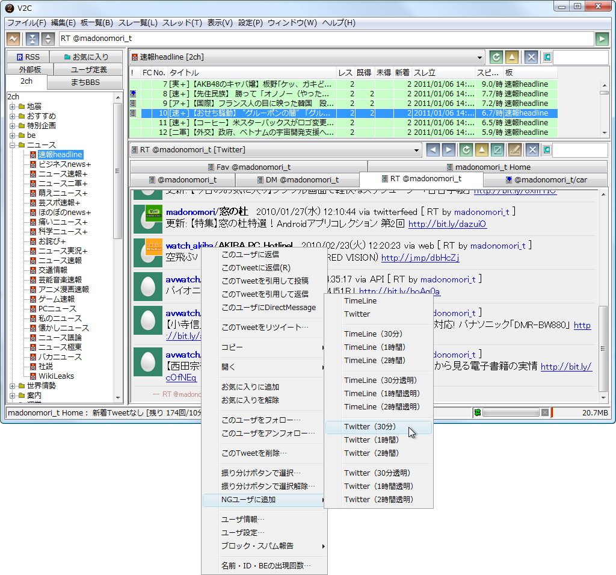Click the small stop button next to the progress bar

(544, 412)
